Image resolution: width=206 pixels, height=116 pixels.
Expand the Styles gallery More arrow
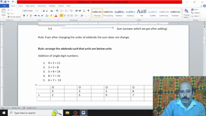pos(182,16)
